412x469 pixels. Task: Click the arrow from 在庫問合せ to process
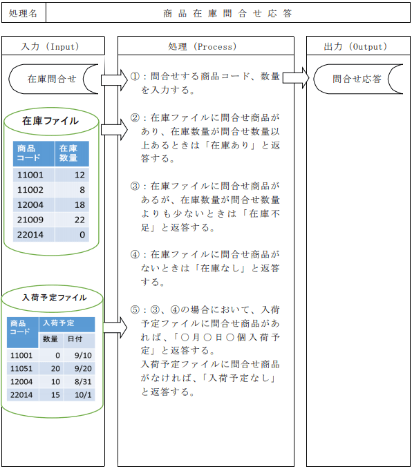(x=114, y=80)
